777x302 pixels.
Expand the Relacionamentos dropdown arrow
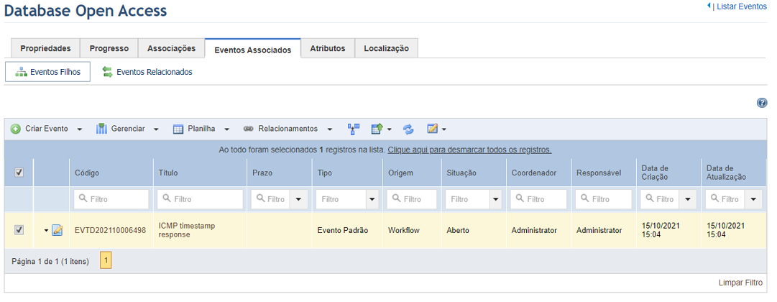tap(329, 129)
